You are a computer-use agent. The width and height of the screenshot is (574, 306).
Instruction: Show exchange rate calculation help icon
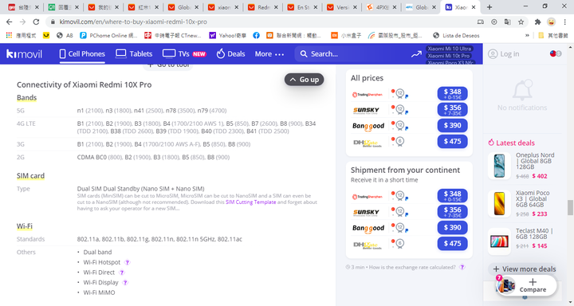(x=462, y=267)
